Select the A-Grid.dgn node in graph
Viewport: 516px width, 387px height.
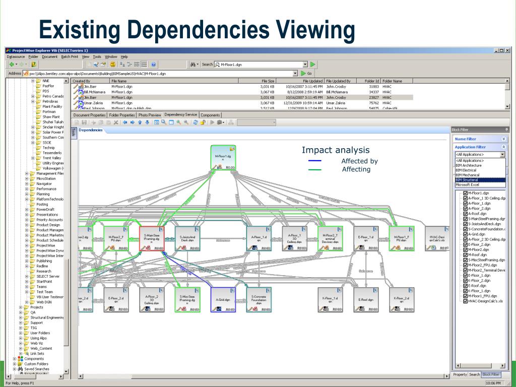click(223, 300)
